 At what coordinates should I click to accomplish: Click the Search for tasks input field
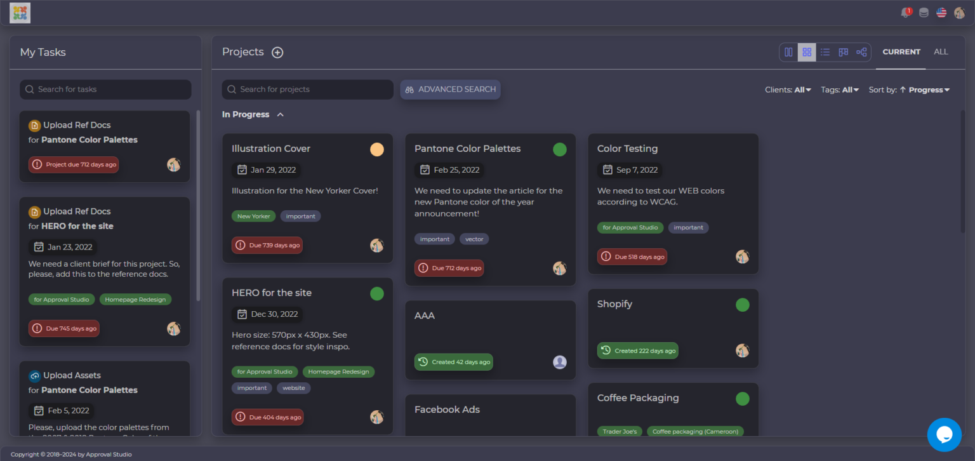(105, 90)
